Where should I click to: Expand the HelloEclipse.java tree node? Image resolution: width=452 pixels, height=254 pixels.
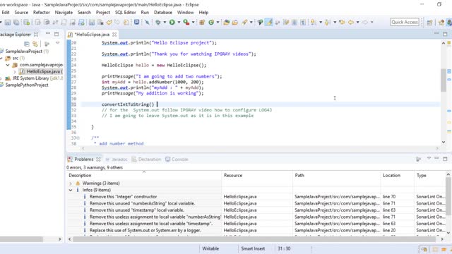click(15, 72)
